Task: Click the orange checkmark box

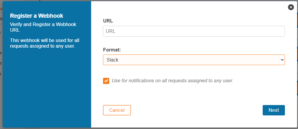Action: (x=106, y=81)
